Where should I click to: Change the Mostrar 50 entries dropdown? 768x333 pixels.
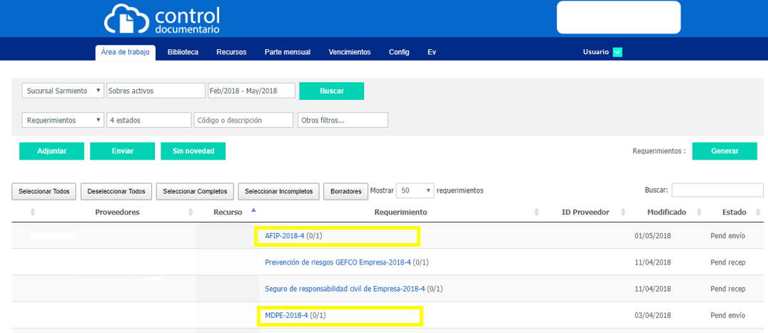415,190
